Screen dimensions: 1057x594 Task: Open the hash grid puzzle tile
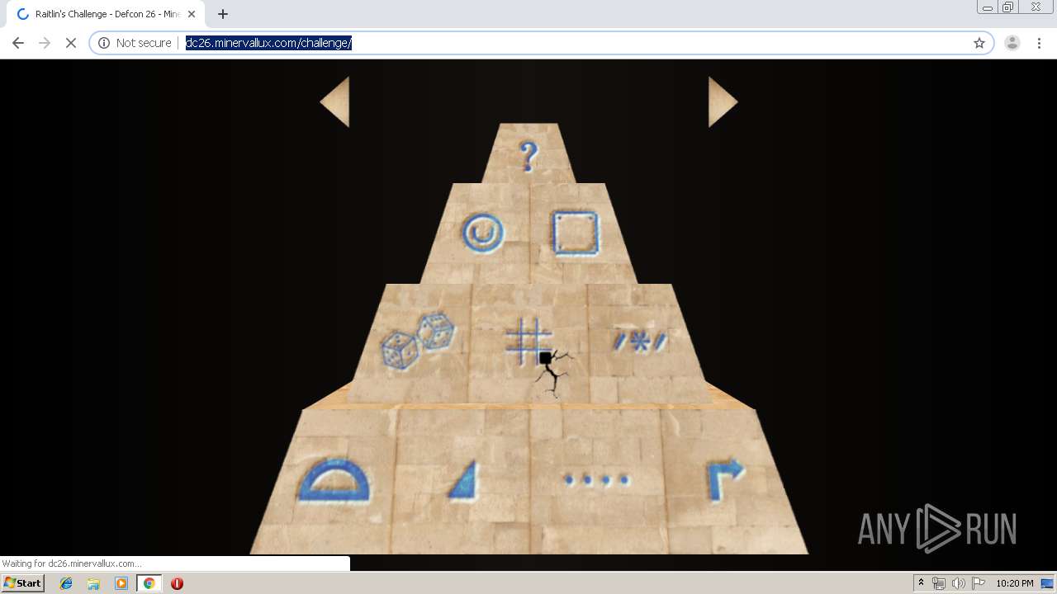[528, 341]
